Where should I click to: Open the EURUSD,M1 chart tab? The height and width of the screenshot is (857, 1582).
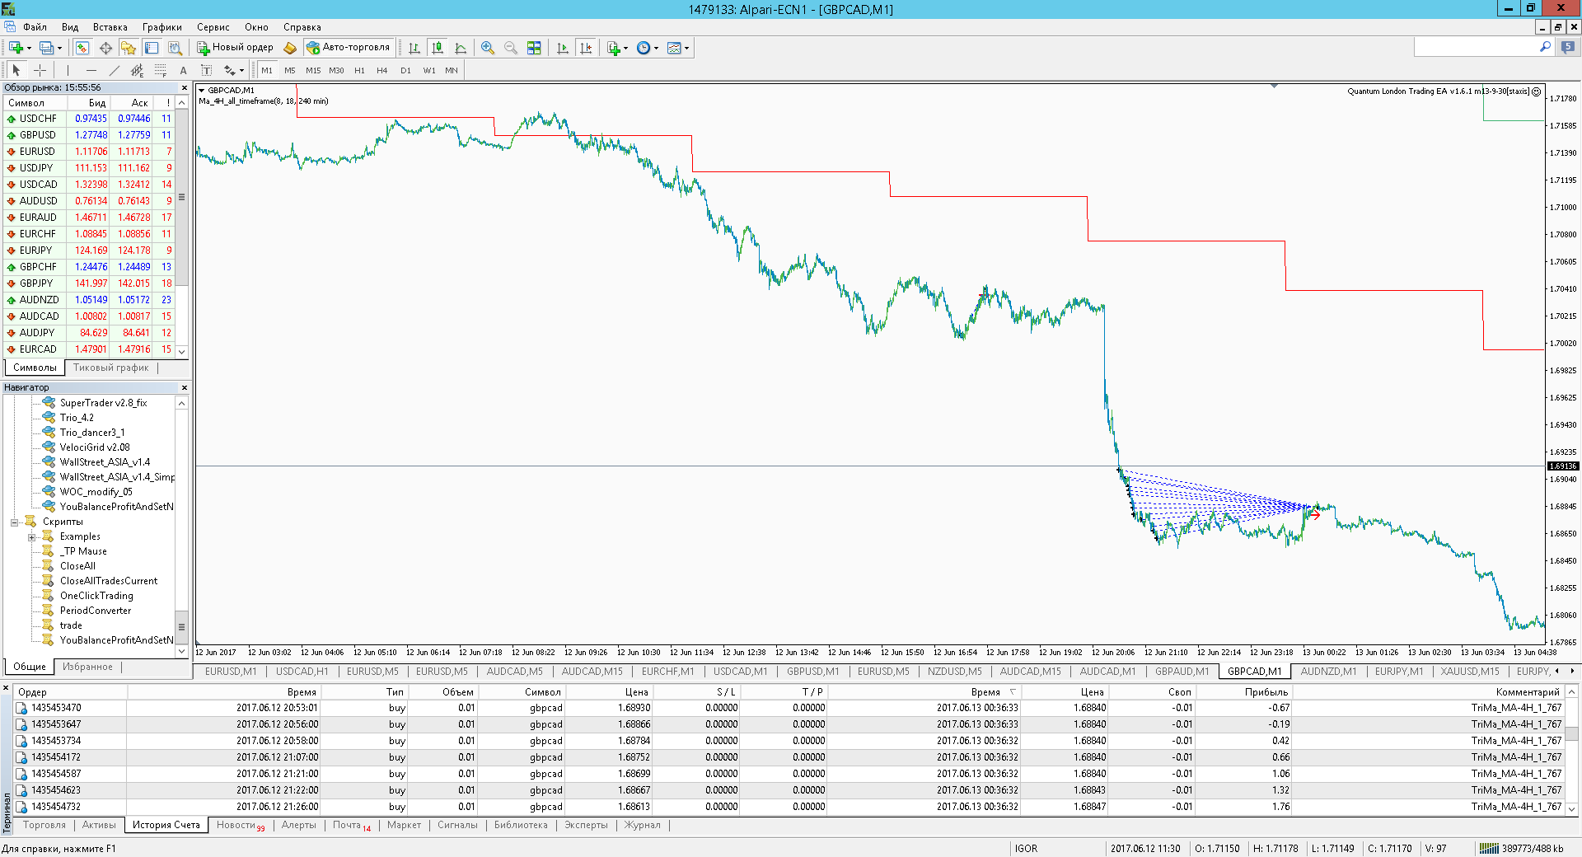tap(231, 672)
